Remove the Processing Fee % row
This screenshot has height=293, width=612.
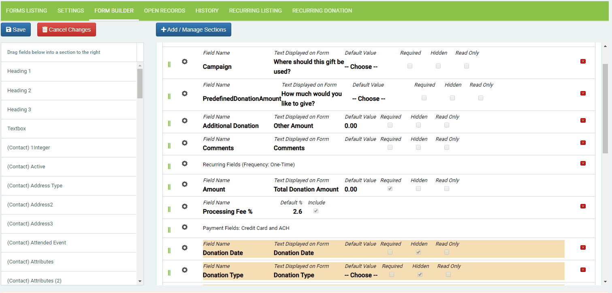(x=583, y=206)
